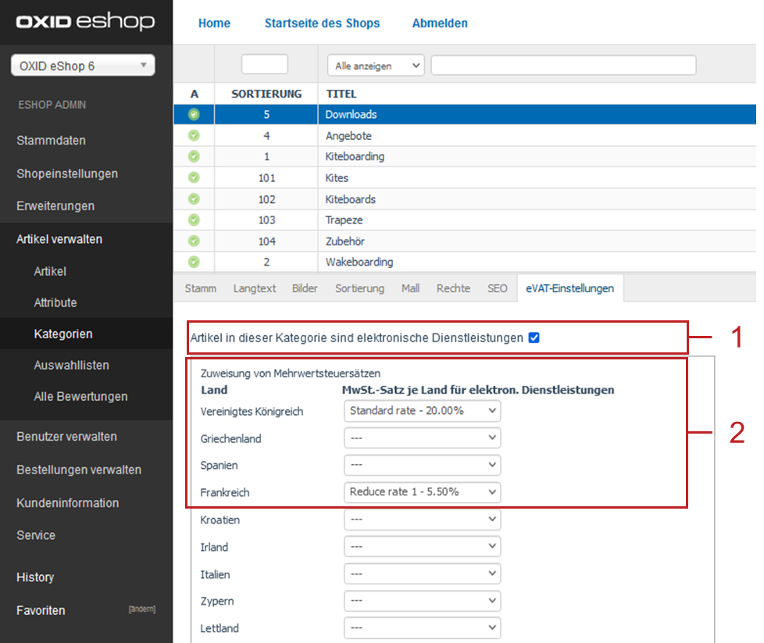Click the Abmelden link
This screenshot has height=643, width=764.
pyautogui.click(x=440, y=23)
